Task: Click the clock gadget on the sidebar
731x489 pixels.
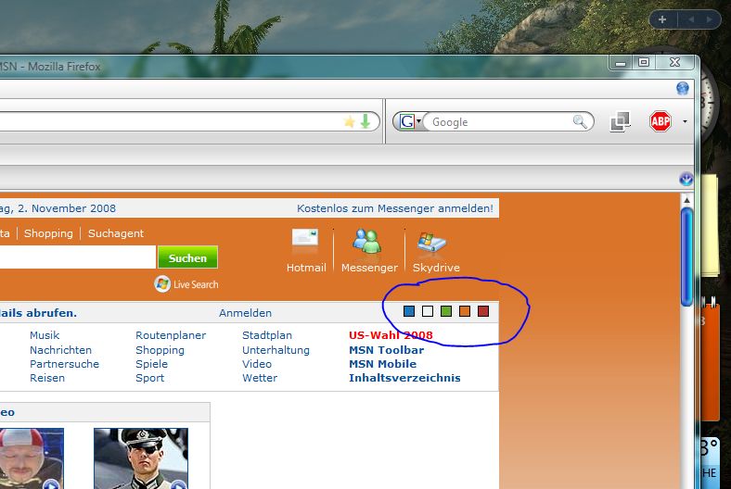Action: (x=709, y=100)
